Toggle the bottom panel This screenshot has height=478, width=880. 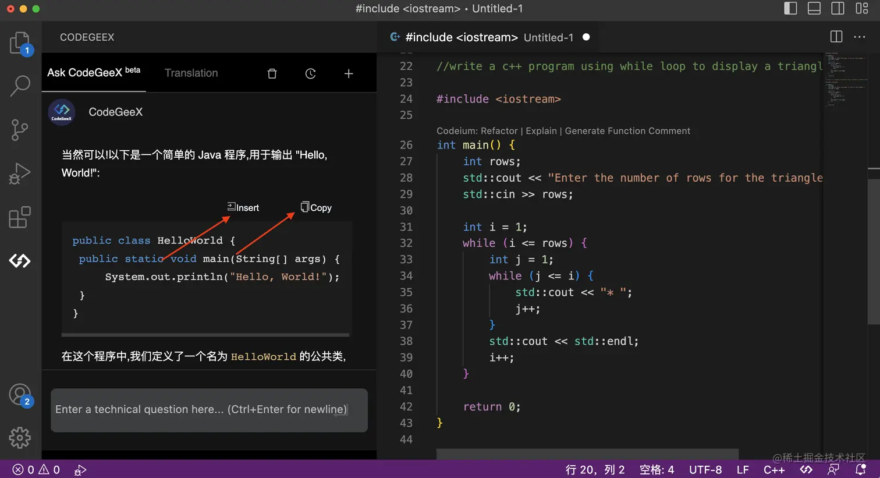coord(814,8)
